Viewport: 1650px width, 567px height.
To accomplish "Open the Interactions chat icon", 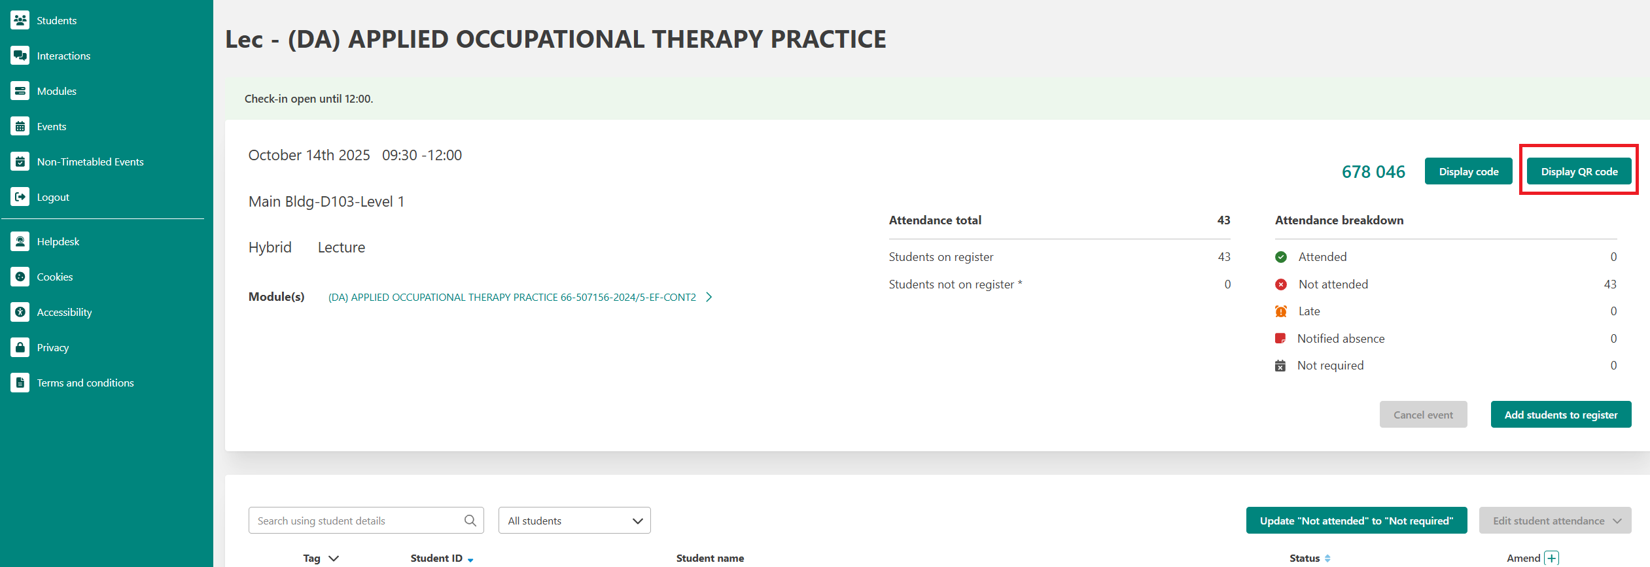I will point(20,56).
